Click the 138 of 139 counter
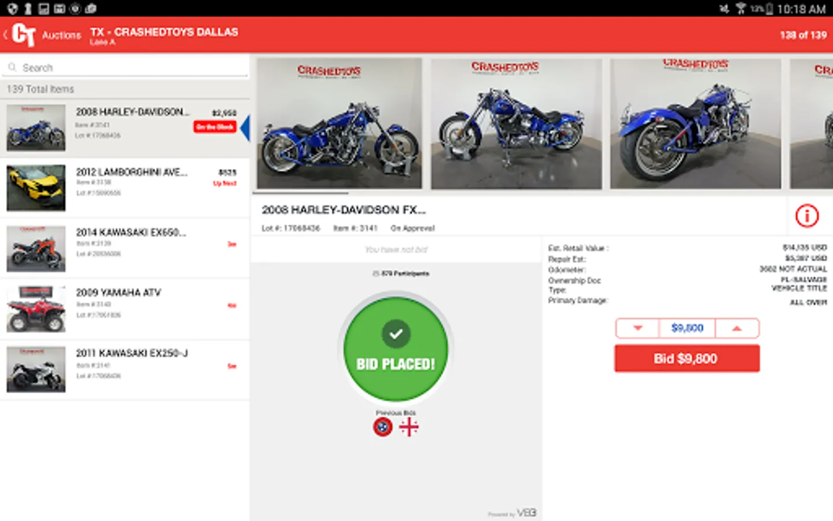 click(x=803, y=35)
